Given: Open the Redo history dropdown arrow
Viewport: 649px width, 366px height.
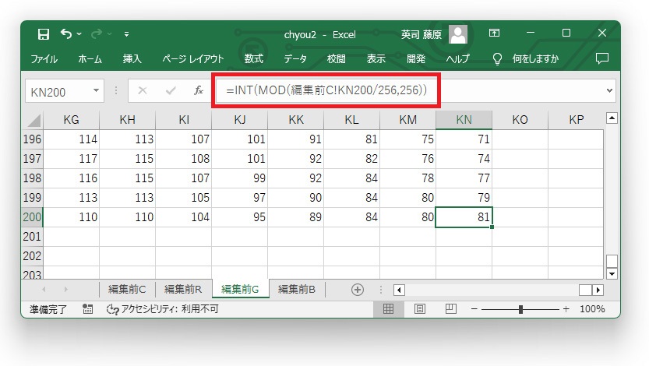Looking at the screenshot, I should (x=109, y=34).
